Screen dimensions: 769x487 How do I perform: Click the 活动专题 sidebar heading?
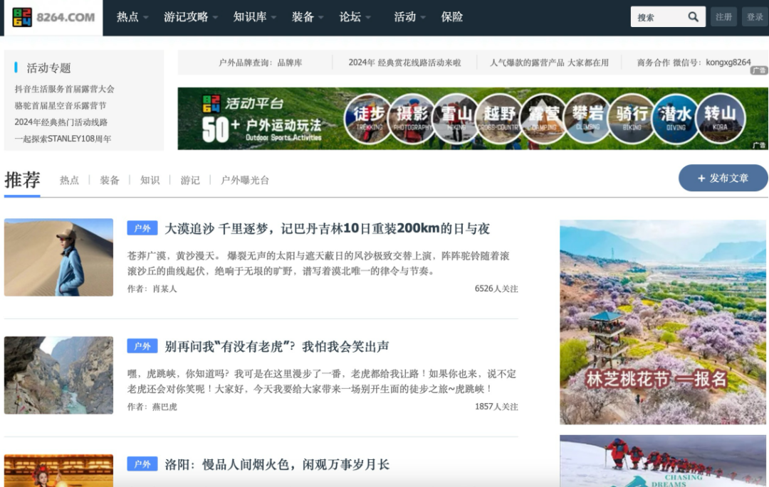[48, 68]
